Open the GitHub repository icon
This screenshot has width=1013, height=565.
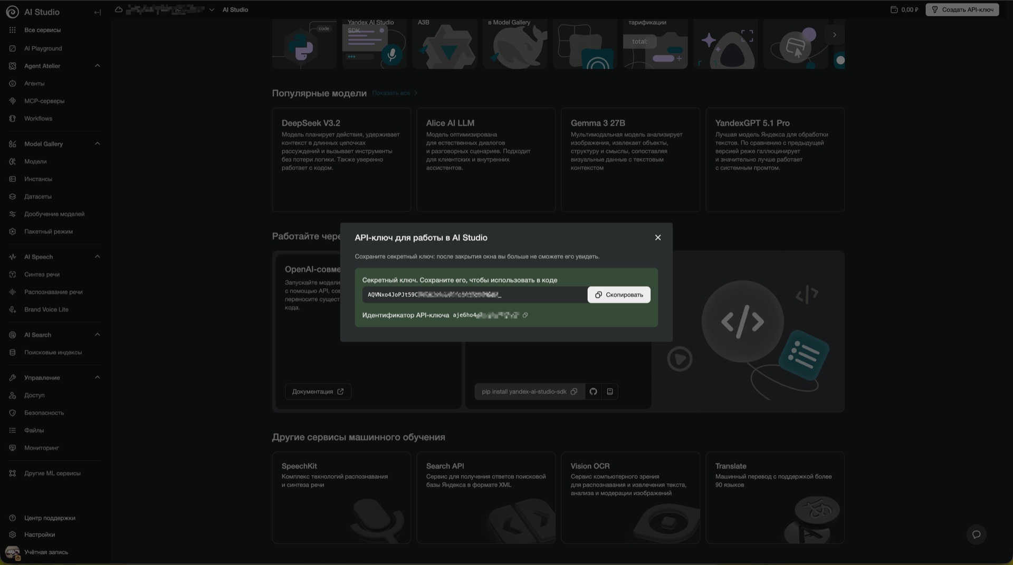pos(593,392)
